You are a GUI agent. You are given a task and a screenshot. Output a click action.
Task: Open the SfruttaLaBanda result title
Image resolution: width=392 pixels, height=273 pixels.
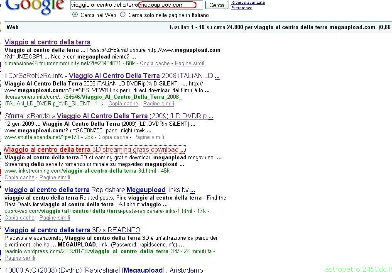[x=109, y=116]
